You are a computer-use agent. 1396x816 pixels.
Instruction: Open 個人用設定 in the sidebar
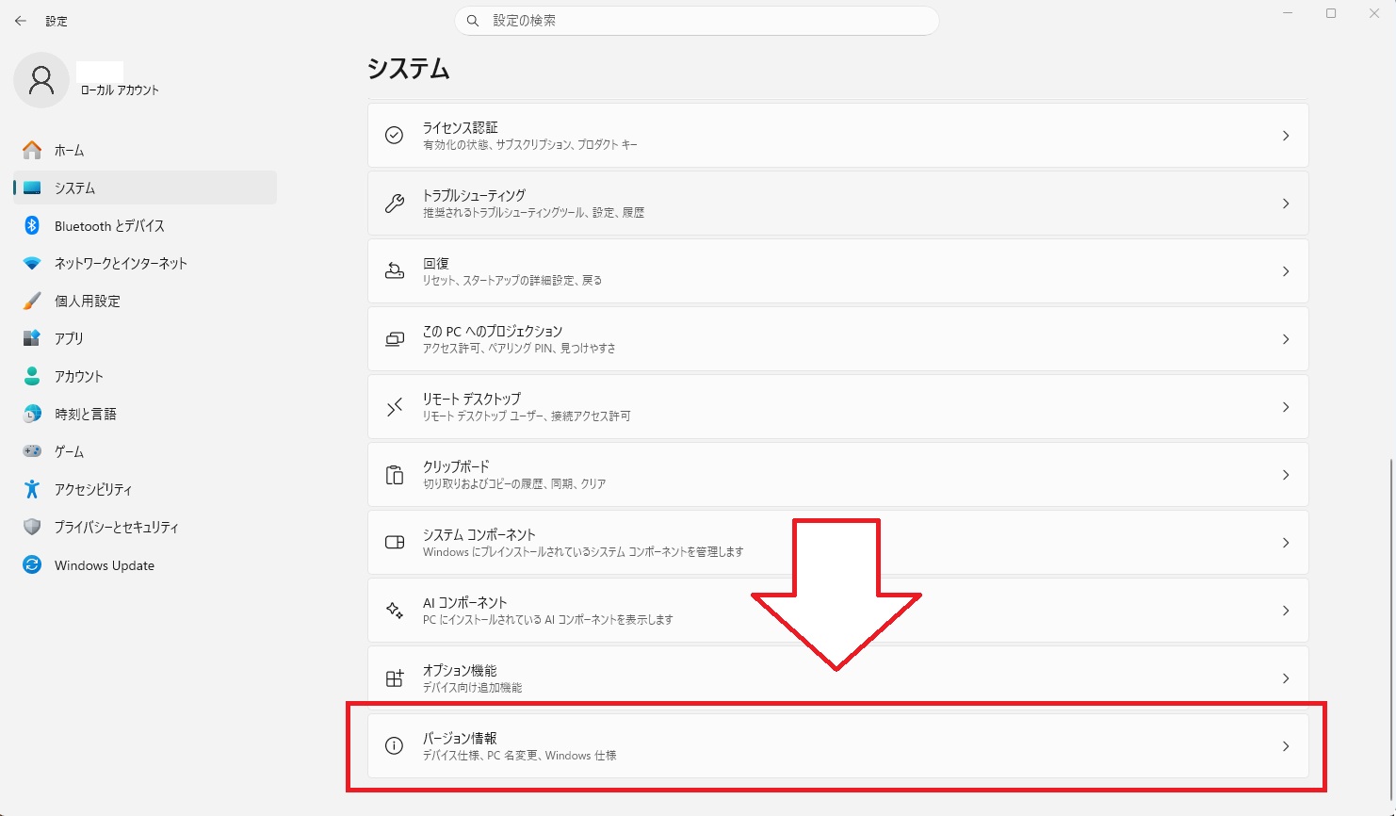tap(145, 301)
